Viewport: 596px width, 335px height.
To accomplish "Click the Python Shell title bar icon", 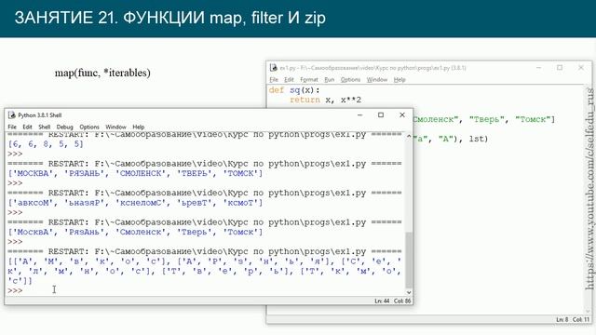I will coord(12,115).
